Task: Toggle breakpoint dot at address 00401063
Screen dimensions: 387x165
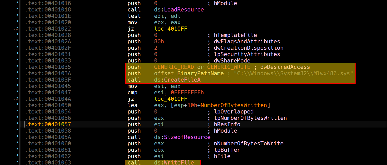Action: coord(17,162)
